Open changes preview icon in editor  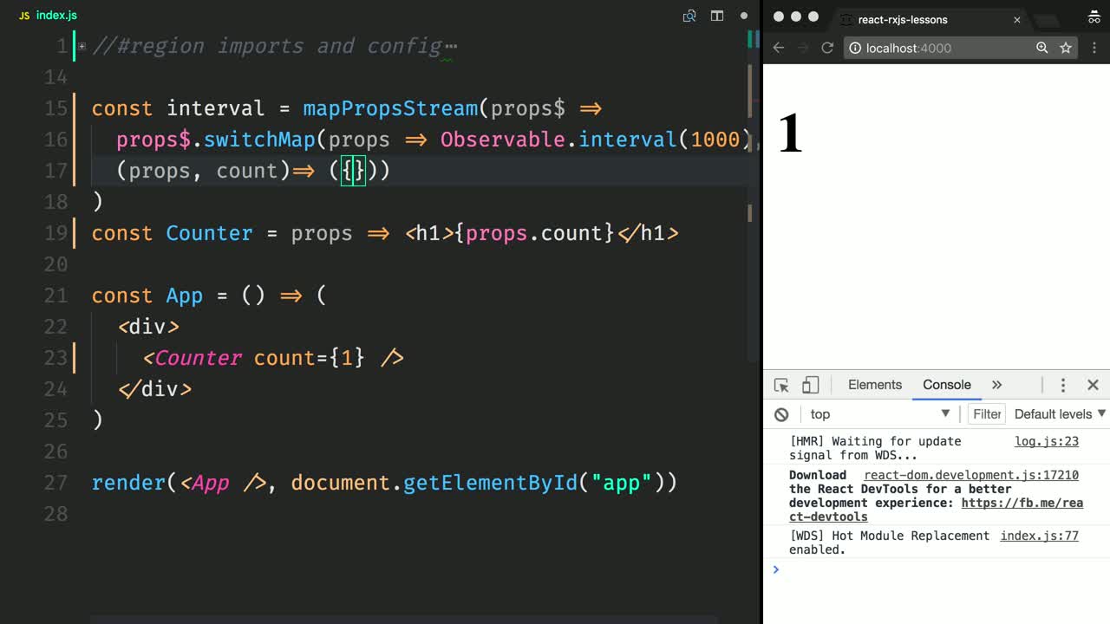click(x=689, y=16)
